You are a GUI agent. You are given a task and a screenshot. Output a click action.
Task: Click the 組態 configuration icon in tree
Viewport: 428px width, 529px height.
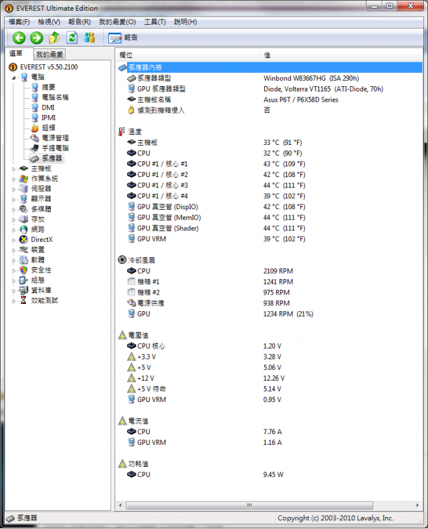click(23, 280)
